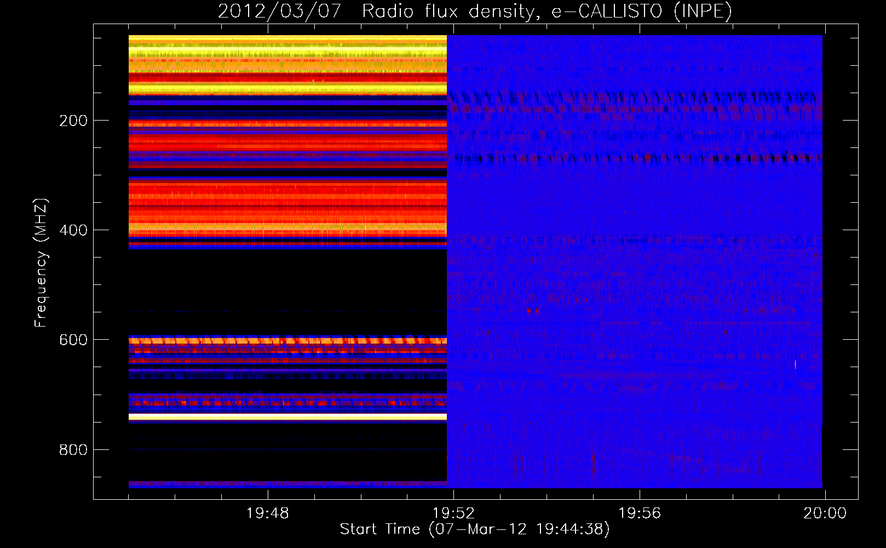Image resolution: width=886 pixels, height=548 pixels.
Task: Click the 20:00 time tick label
Action: (x=825, y=513)
